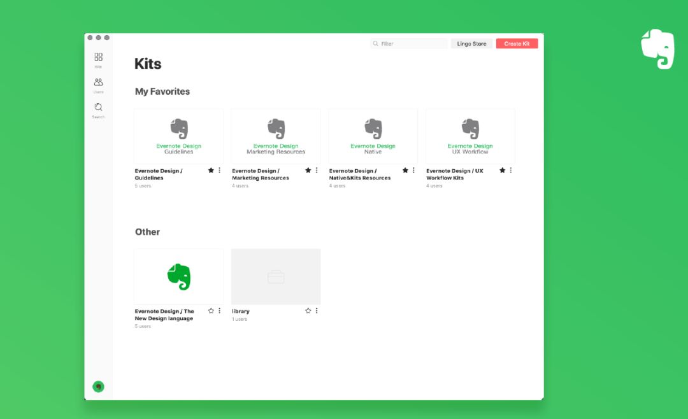Unfavorite the Evernote Design / Marketing Resources kit
688x419 pixels.
(308, 170)
